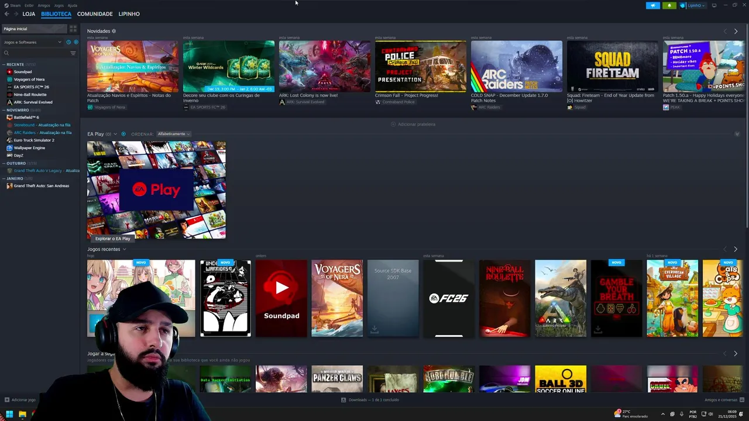Viewport: 749px width, 421px height.
Task: Click Adicionar prateleira link
Action: click(413, 124)
